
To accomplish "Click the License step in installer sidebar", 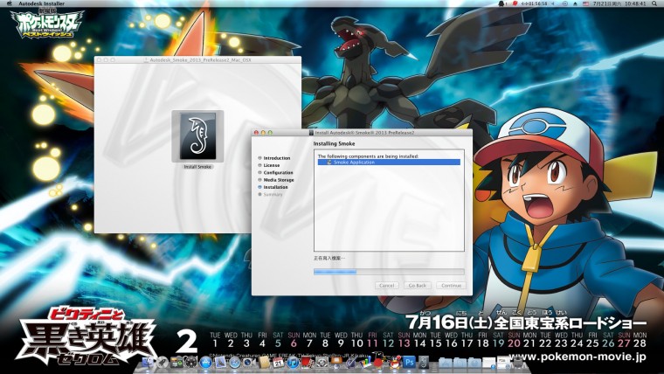I will 272,165.
